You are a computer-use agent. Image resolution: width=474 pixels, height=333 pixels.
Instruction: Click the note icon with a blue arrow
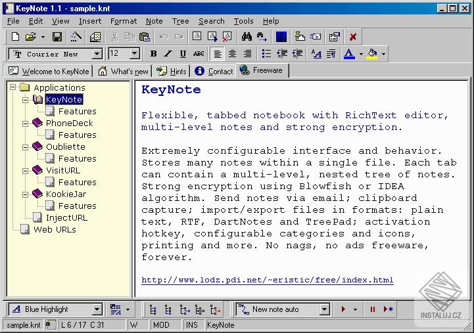[212, 37]
